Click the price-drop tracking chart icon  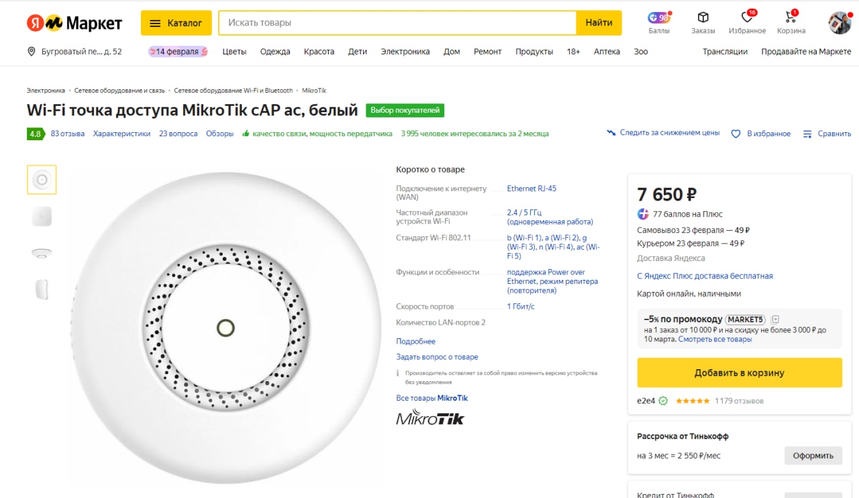tap(611, 133)
